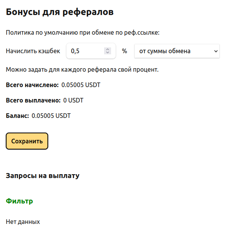Click the 'Политика по умолчанию' description line
This screenshot has height=232, width=231.
(83, 32)
